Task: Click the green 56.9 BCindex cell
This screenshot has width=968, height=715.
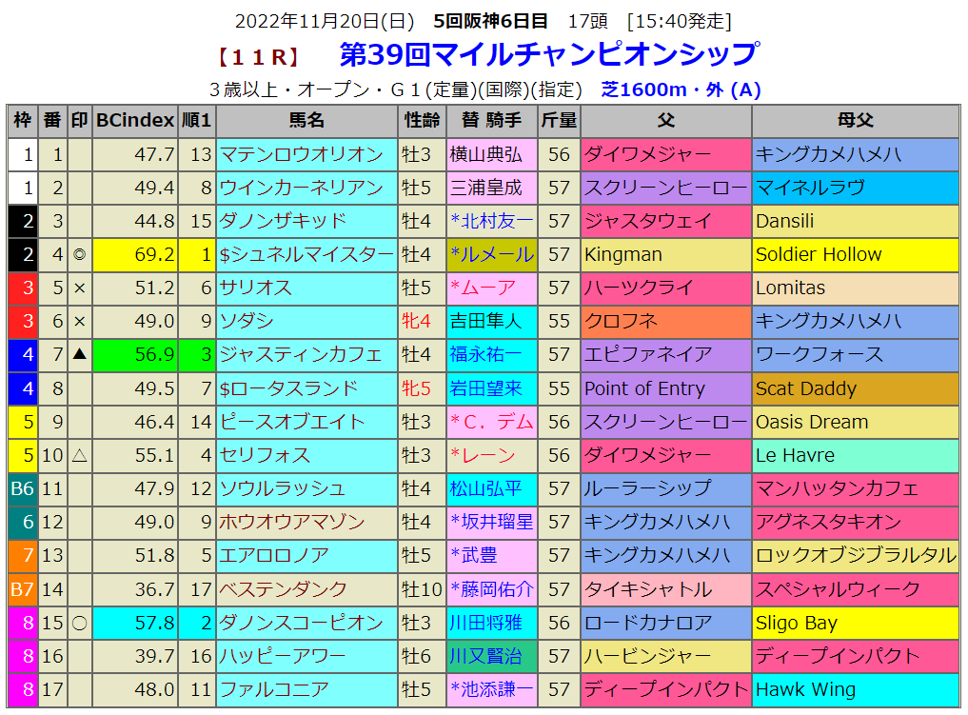Action: 135,355
